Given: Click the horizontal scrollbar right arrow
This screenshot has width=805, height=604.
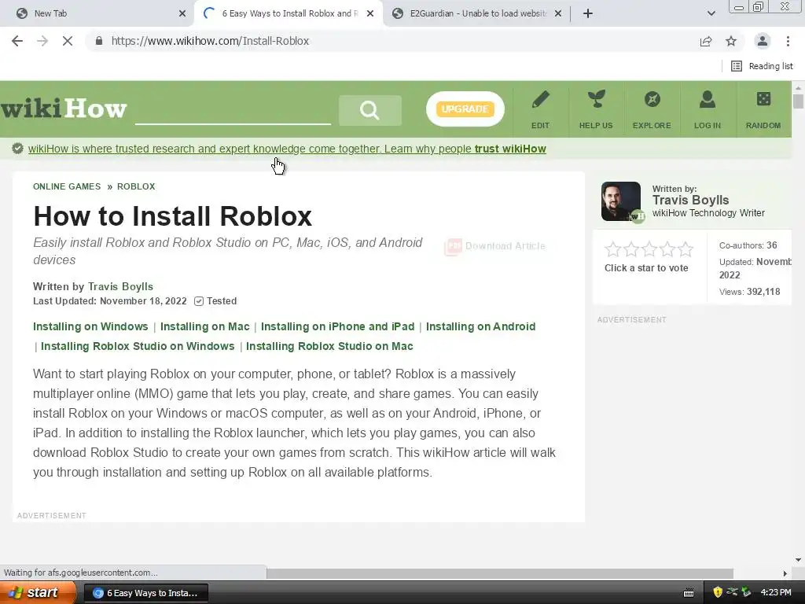Looking at the screenshot, I should coord(785,573).
